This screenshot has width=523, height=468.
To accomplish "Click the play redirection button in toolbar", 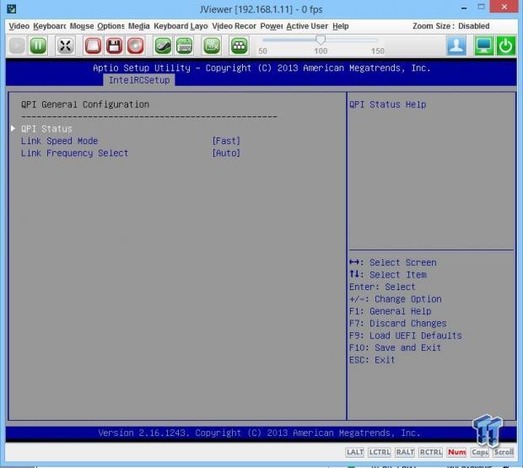I will point(17,46).
